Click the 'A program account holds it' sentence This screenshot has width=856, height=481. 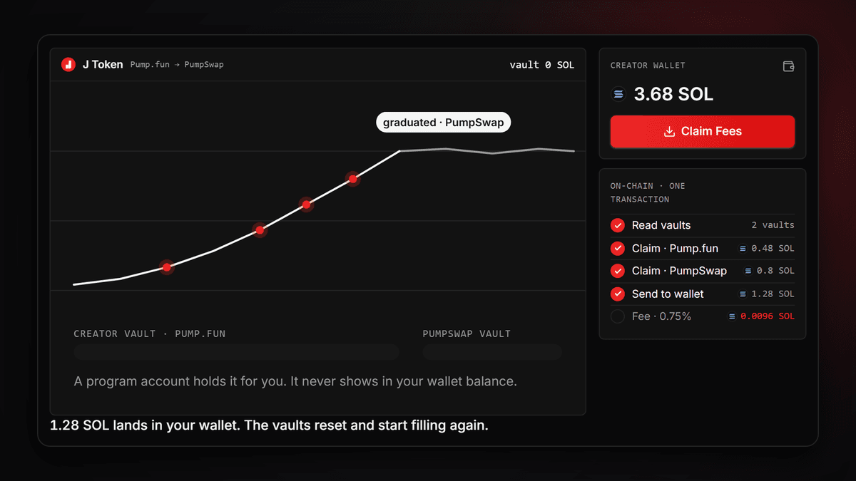tap(295, 381)
